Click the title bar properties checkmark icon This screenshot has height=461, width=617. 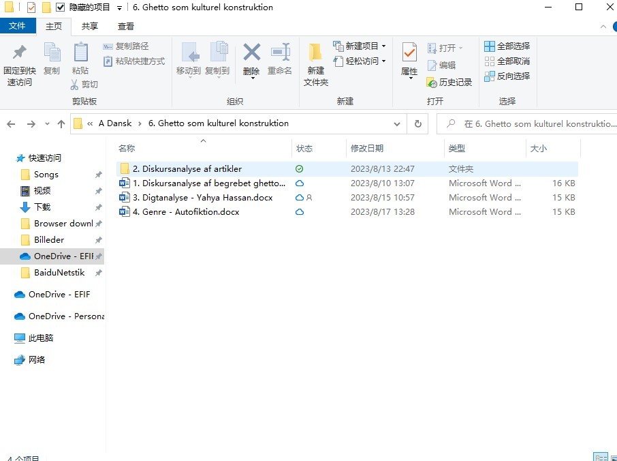[31, 7]
